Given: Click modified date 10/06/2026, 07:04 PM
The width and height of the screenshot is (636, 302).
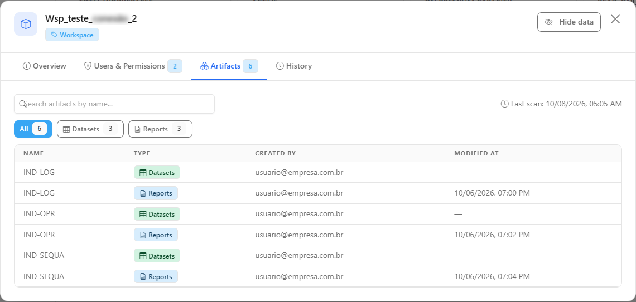Looking at the screenshot, I should point(492,276).
